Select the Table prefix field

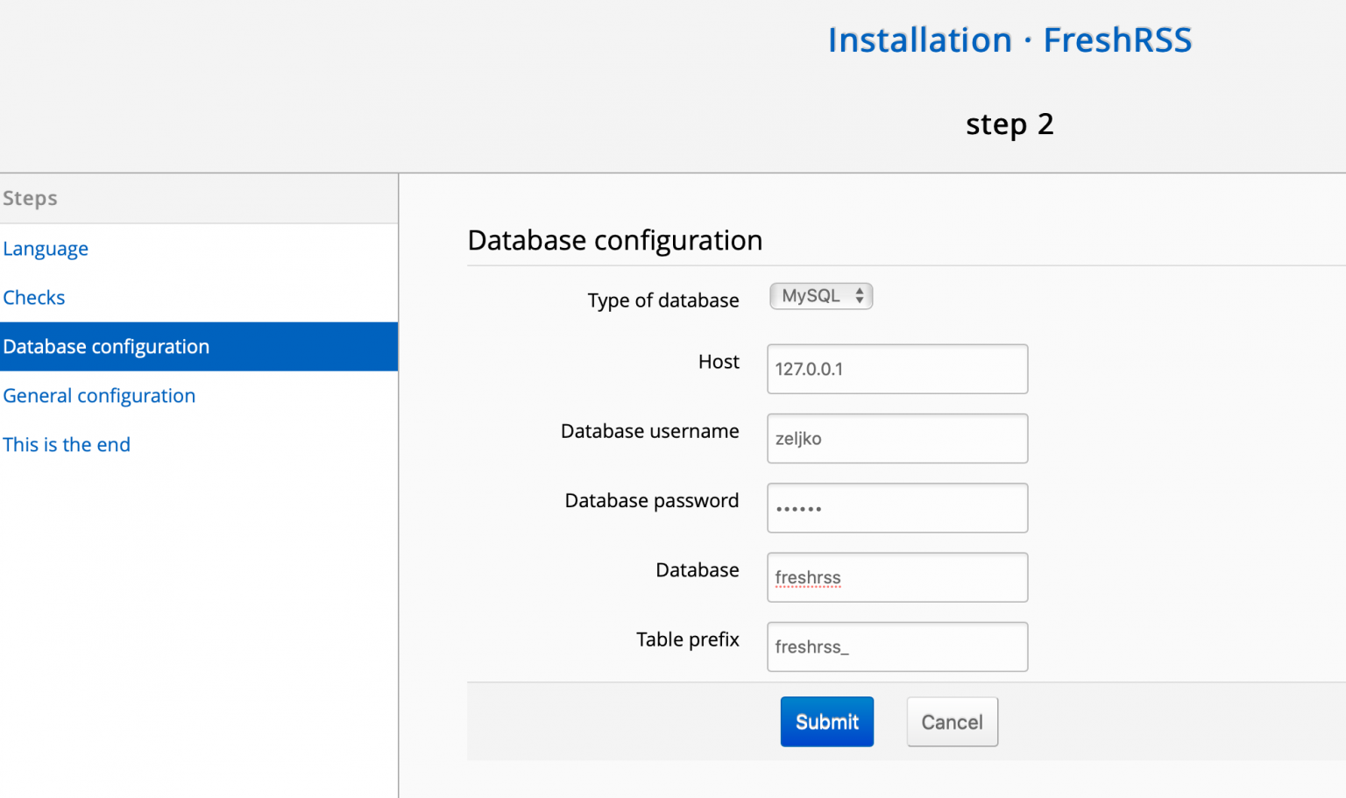(x=896, y=646)
